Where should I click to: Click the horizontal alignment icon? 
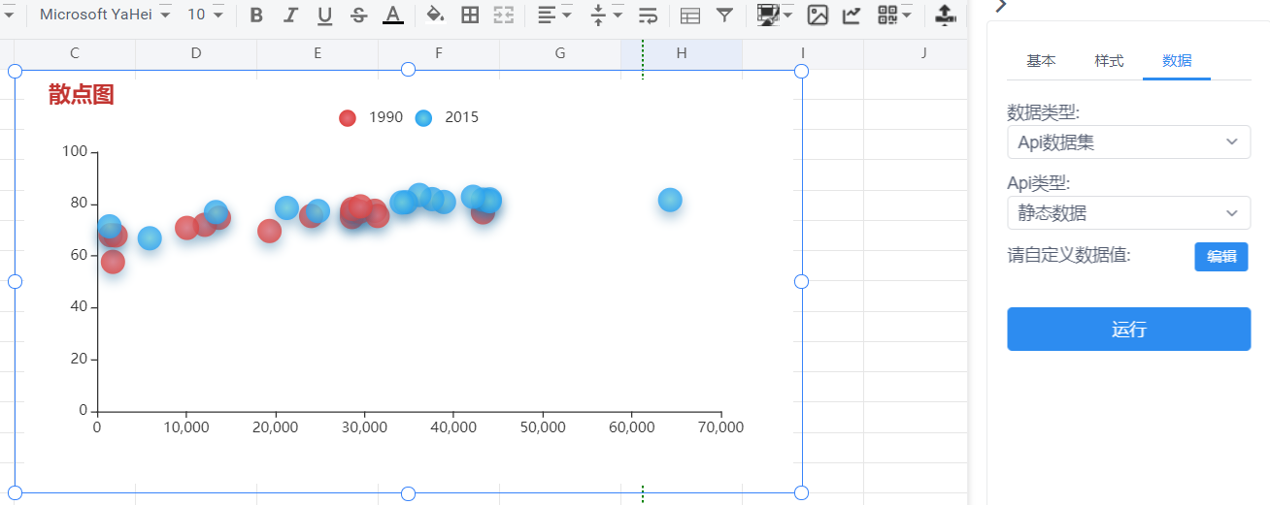point(548,15)
